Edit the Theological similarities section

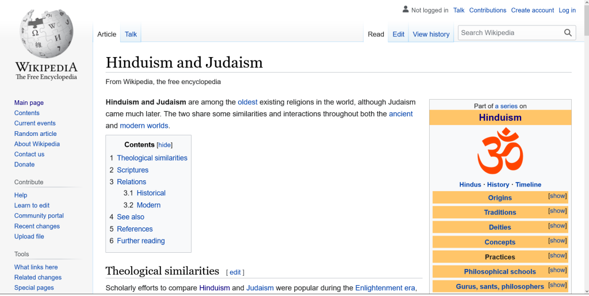click(235, 272)
